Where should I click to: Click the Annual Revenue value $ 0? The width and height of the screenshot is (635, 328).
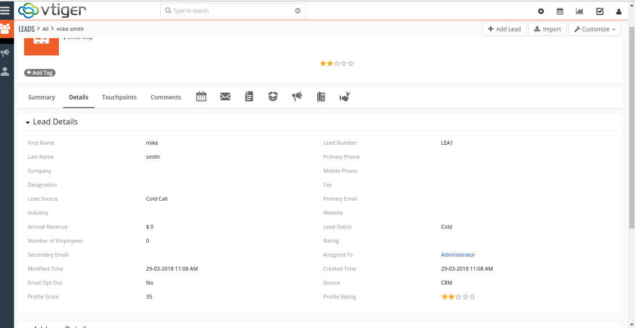click(150, 227)
